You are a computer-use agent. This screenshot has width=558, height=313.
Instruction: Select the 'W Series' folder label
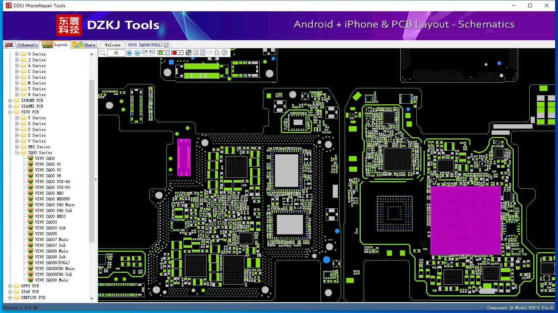37,95
